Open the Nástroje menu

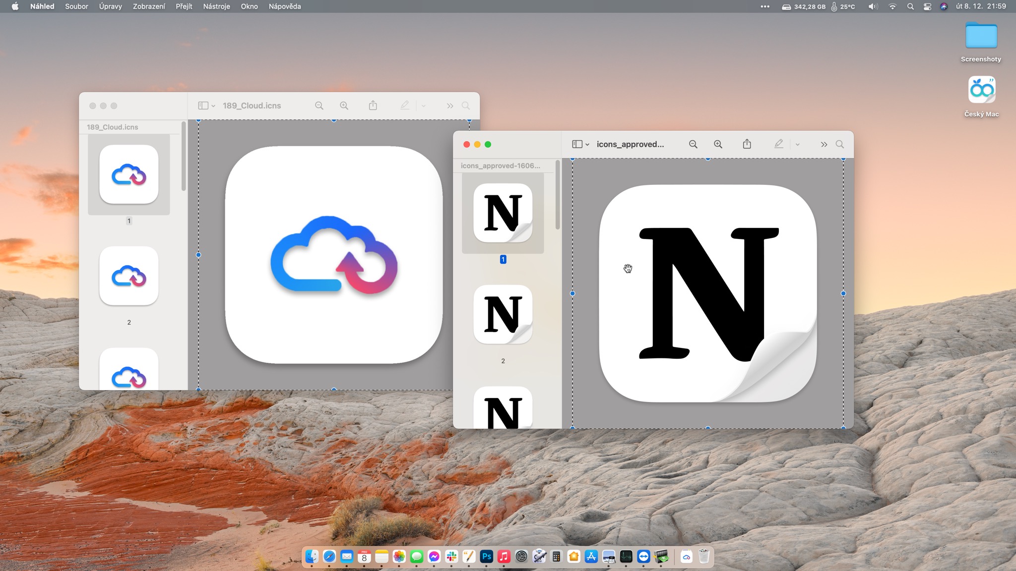216,6
